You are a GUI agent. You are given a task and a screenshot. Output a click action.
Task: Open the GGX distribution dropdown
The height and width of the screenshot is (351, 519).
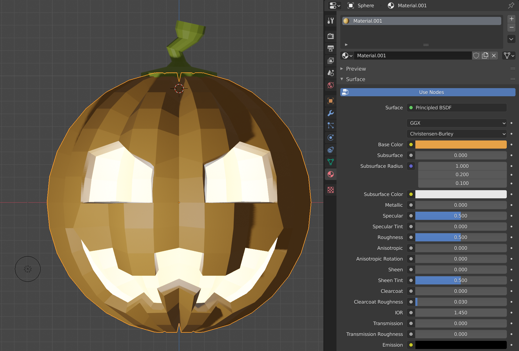[x=456, y=123]
